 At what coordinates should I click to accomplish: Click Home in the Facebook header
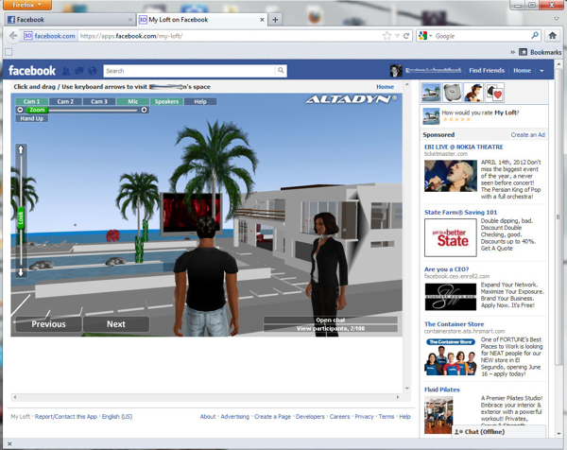pyautogui.click(x=522, y=71)
